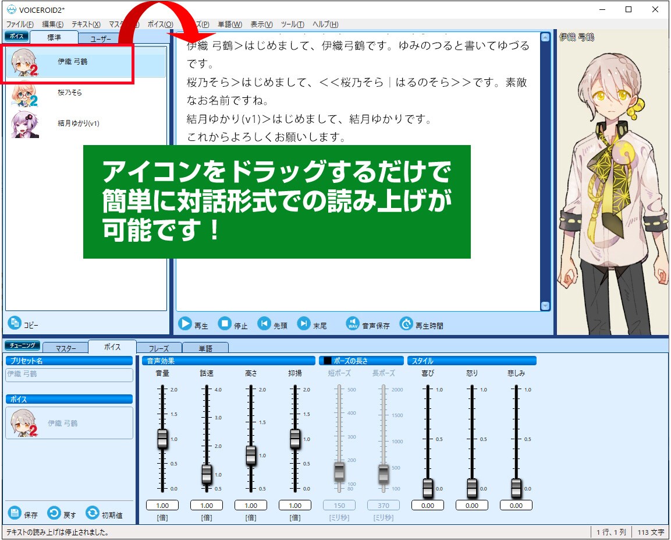Image resolution: width=671 pixels, height=540 pixels.
Task: Click the 1 行、1 列 status entry
Action: coord(611,532)
